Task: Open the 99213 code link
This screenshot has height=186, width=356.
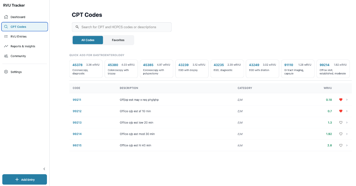Action: 77,123
